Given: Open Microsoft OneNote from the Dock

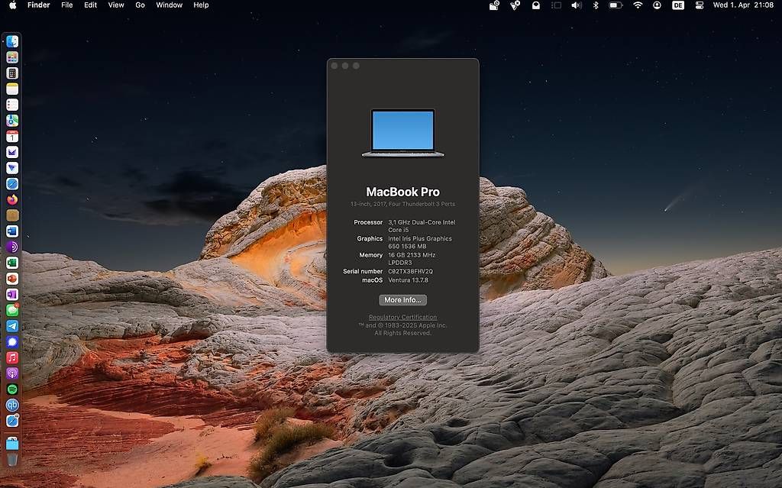Looking at the screenshot, I should (x=12, y=294).
